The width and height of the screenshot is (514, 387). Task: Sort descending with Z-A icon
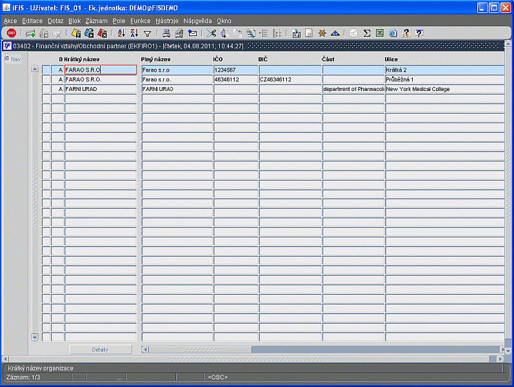pyautogui.click(x=134, y=33)
